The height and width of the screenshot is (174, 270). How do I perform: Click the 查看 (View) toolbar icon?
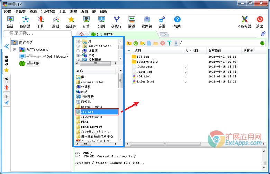[x=86, y=22]
